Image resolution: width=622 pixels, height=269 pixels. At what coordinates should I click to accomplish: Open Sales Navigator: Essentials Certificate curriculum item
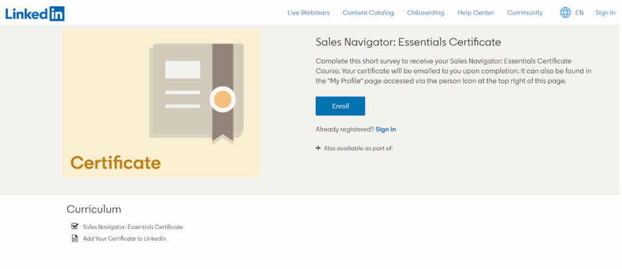133,227
